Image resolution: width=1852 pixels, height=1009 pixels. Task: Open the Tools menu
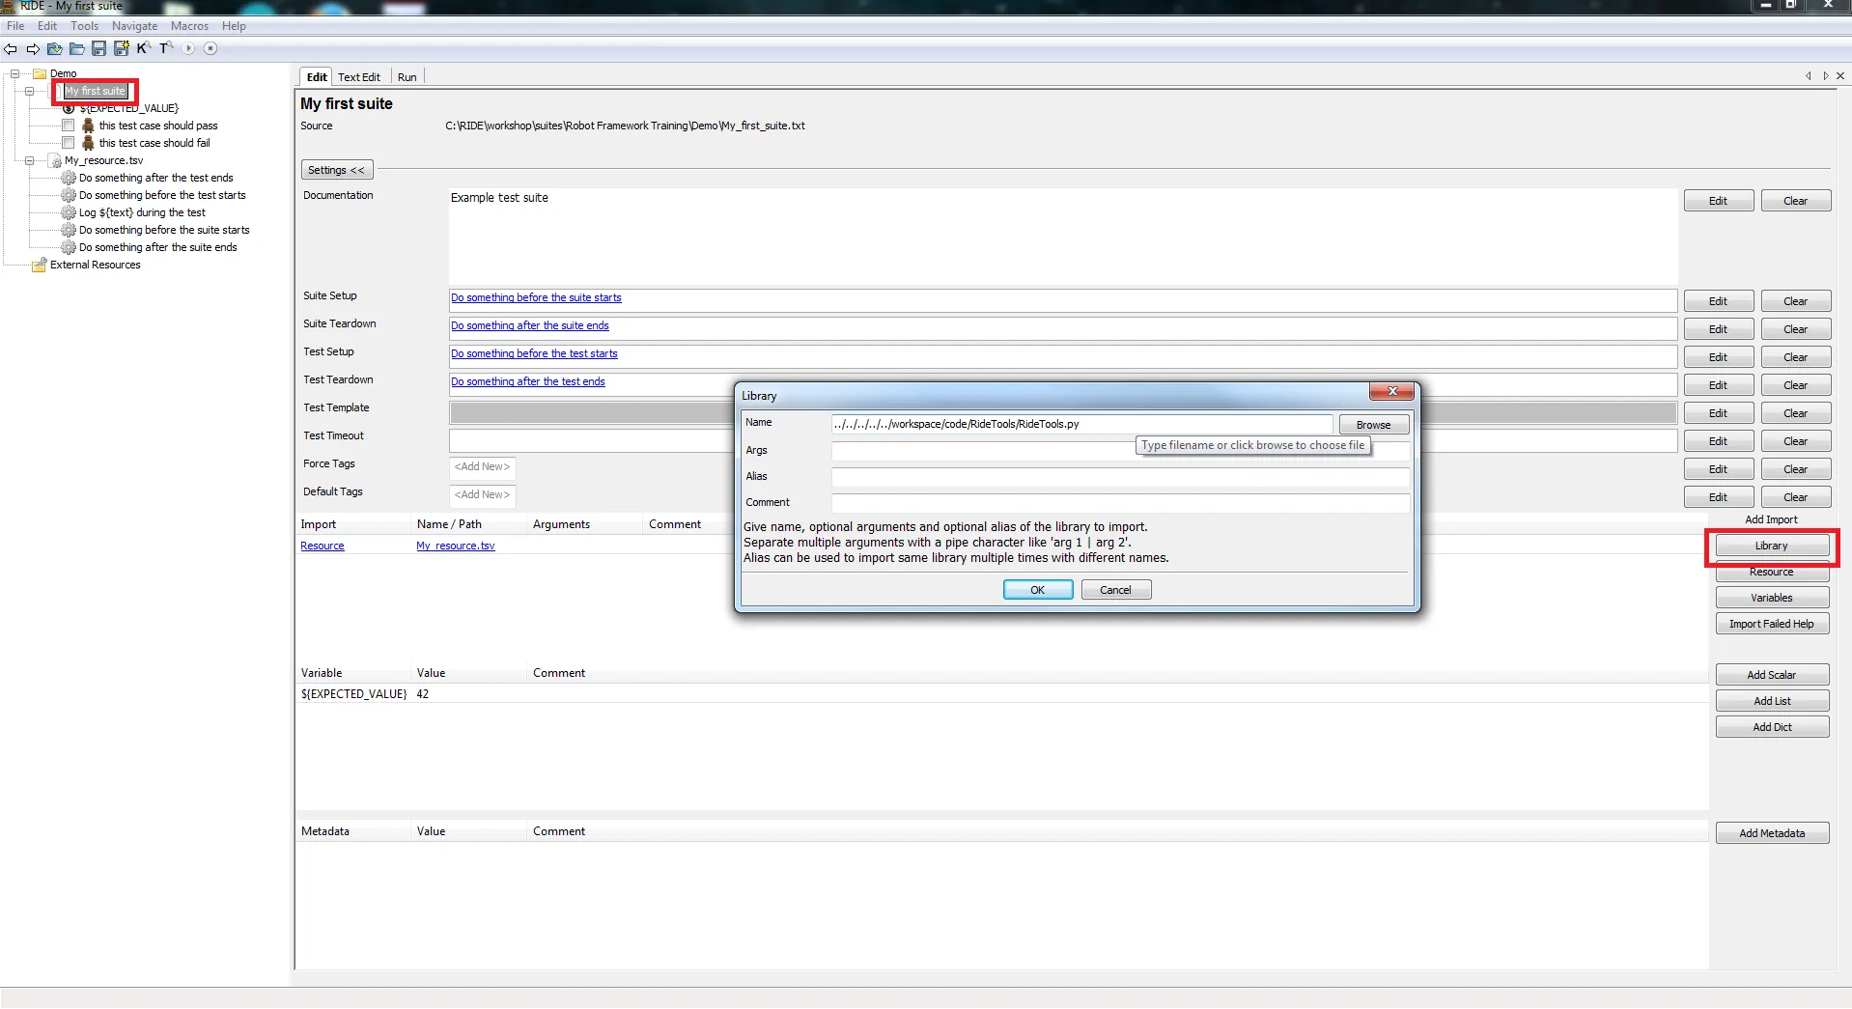pyautogui.click(x=84, y=26)
